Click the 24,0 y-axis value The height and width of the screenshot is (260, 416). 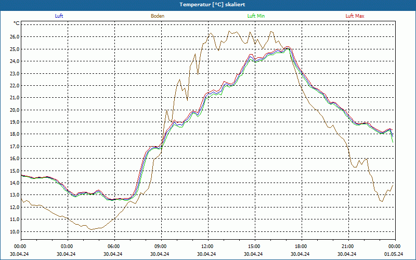coord(15,61)
